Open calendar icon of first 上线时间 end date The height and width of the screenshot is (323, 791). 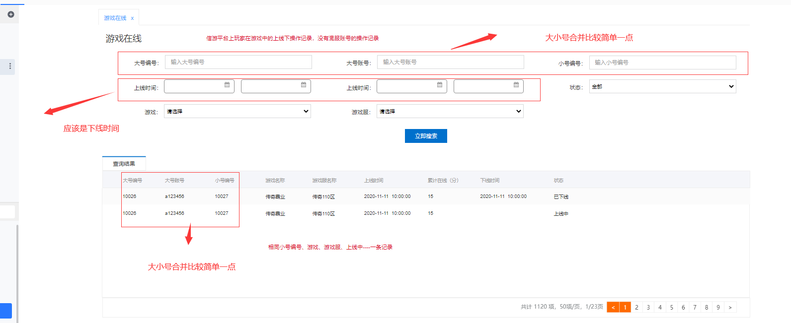(x=304, y=85)
